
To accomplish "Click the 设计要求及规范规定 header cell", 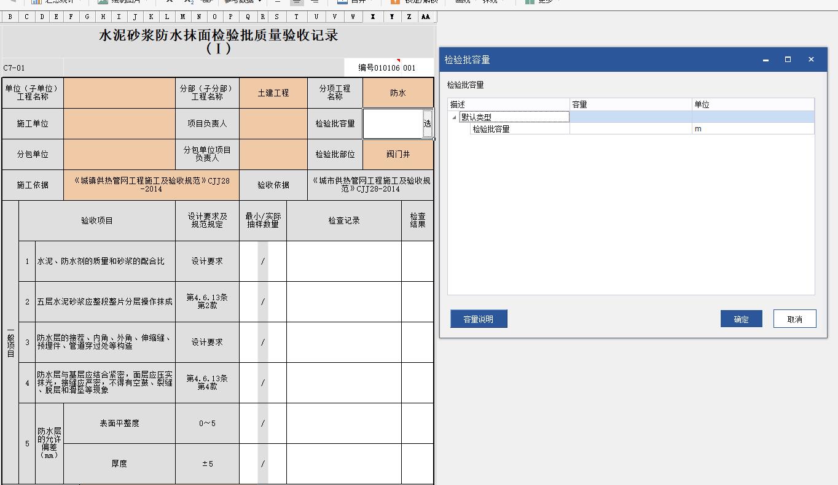I will point(207,221).
